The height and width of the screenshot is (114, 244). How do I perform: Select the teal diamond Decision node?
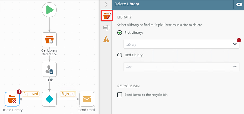coord(49,99)
